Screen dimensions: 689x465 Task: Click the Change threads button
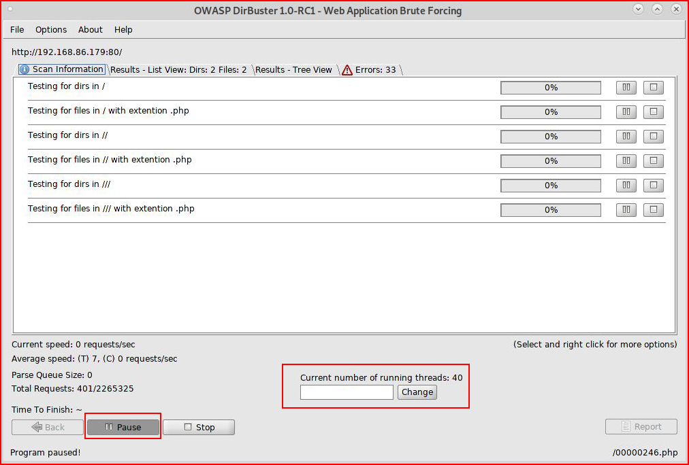coord(417,392)
